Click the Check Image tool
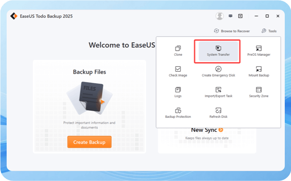Viewport: 291px width, 181px height. pyautogui.click(x=178, y=71)
